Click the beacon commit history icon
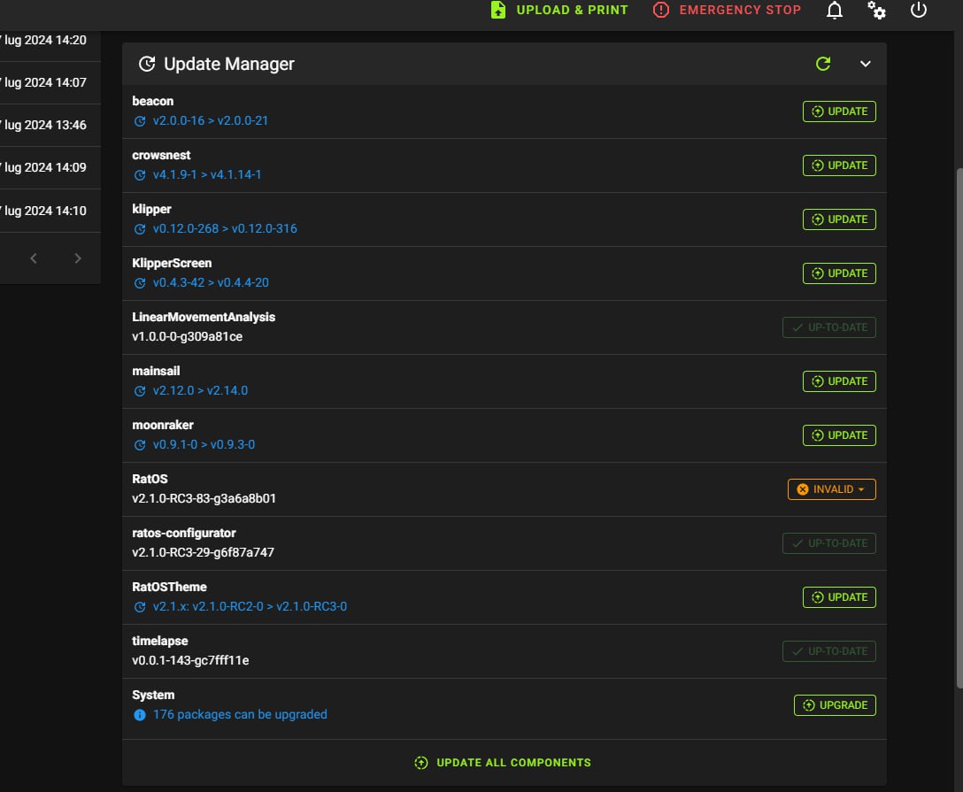Viewport: 963px width, 792px height. (140, 121)
